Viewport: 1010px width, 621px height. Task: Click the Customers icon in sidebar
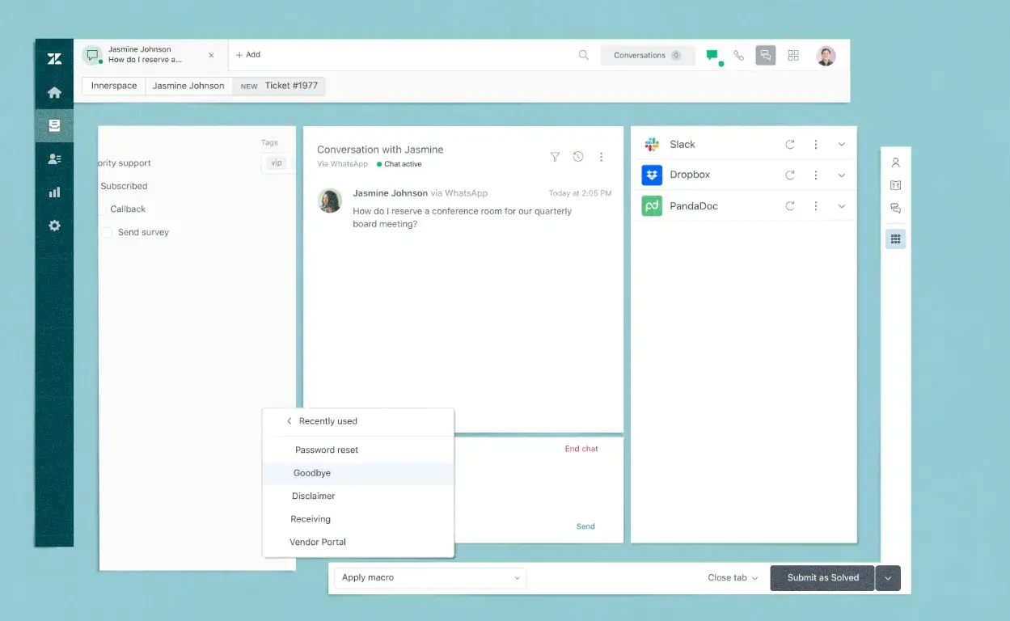(x=54, y=159)
